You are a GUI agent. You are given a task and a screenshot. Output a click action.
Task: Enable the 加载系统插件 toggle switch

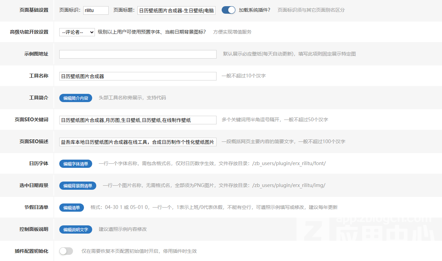228,10
